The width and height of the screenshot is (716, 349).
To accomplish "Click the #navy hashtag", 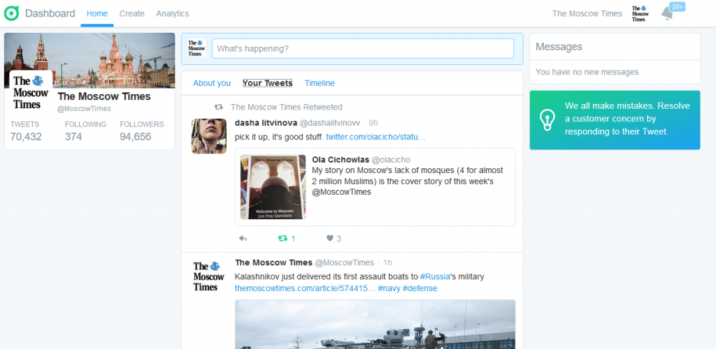I will click(389, 288).
